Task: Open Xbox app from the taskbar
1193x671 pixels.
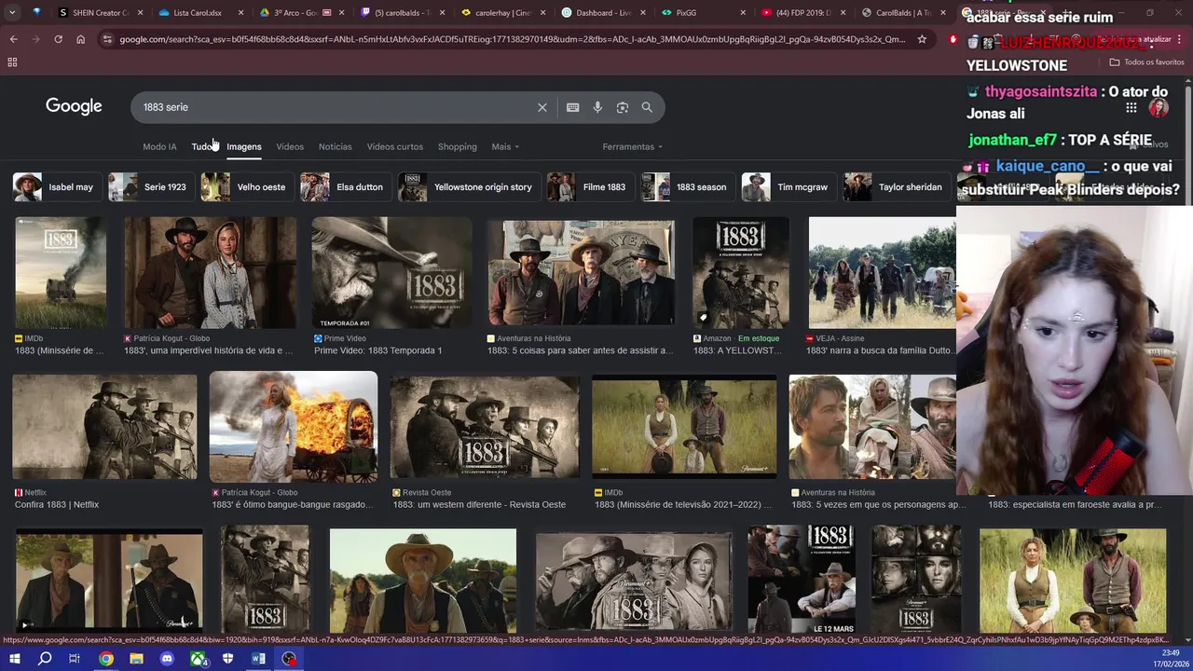Action: tap(198, 659)
